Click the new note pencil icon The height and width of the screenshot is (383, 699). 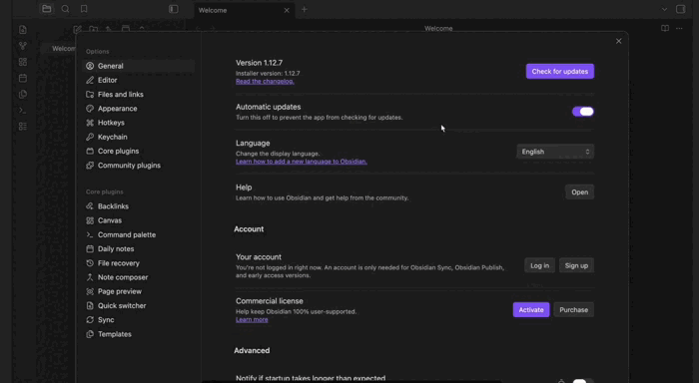coord(77,29)
